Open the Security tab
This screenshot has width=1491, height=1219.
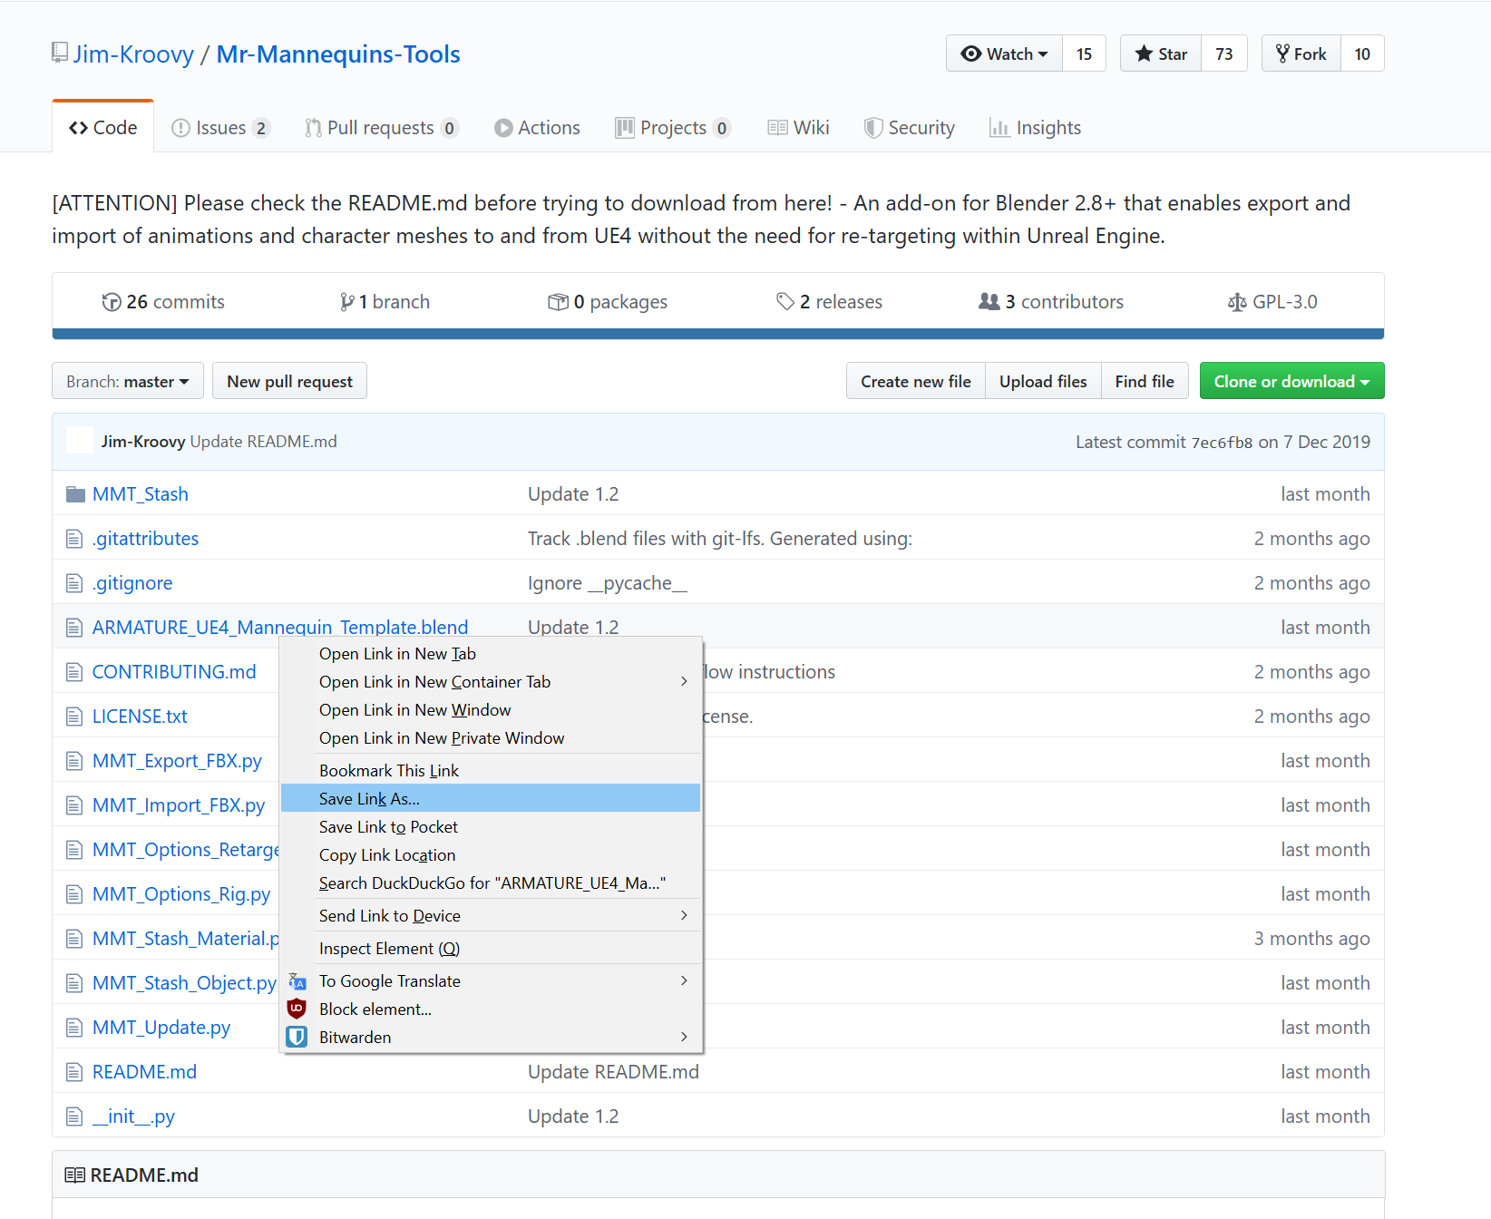pyautogui.click(x=910, y=128)
